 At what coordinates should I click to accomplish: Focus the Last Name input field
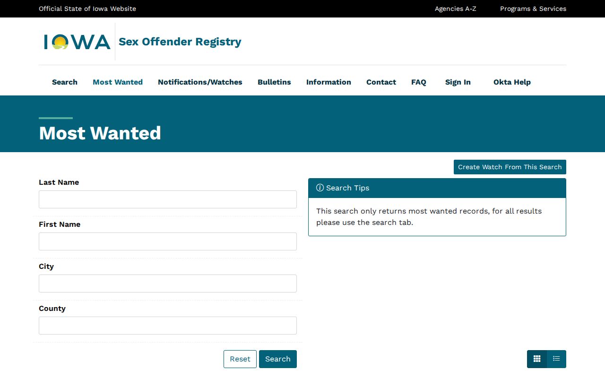168,199
